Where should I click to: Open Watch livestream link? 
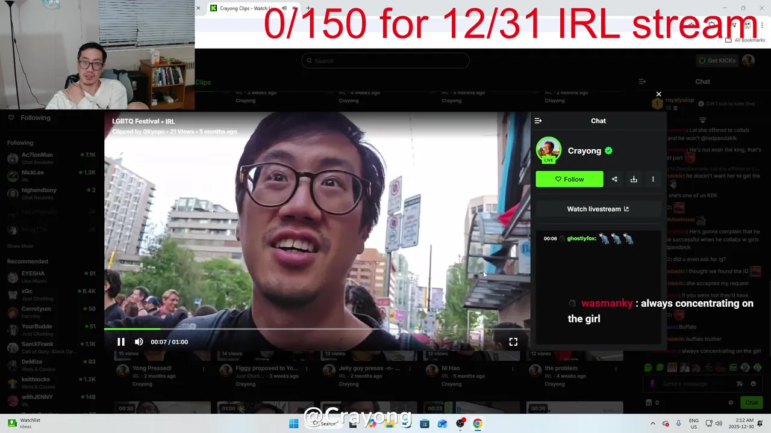coord(598,209)
